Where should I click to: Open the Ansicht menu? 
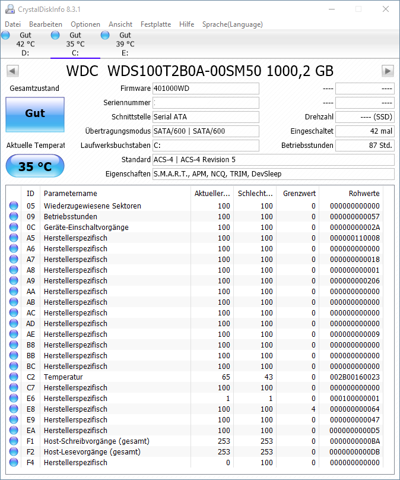(x=120, y=24)
